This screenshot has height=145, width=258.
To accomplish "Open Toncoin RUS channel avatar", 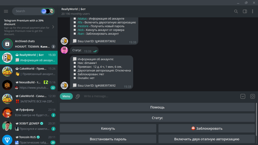I will tap(7, 140).
